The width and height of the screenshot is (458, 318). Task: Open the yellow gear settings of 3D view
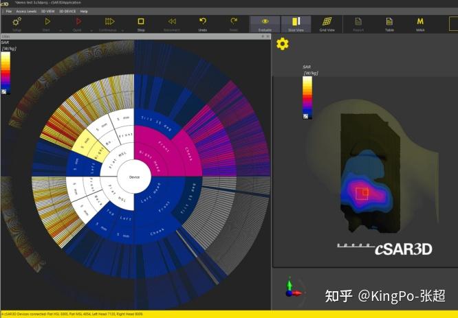pyautogui.click(x=283, y=44)
